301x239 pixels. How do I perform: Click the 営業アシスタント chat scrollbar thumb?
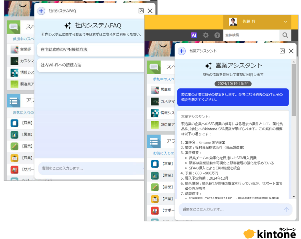coord(294,90)
